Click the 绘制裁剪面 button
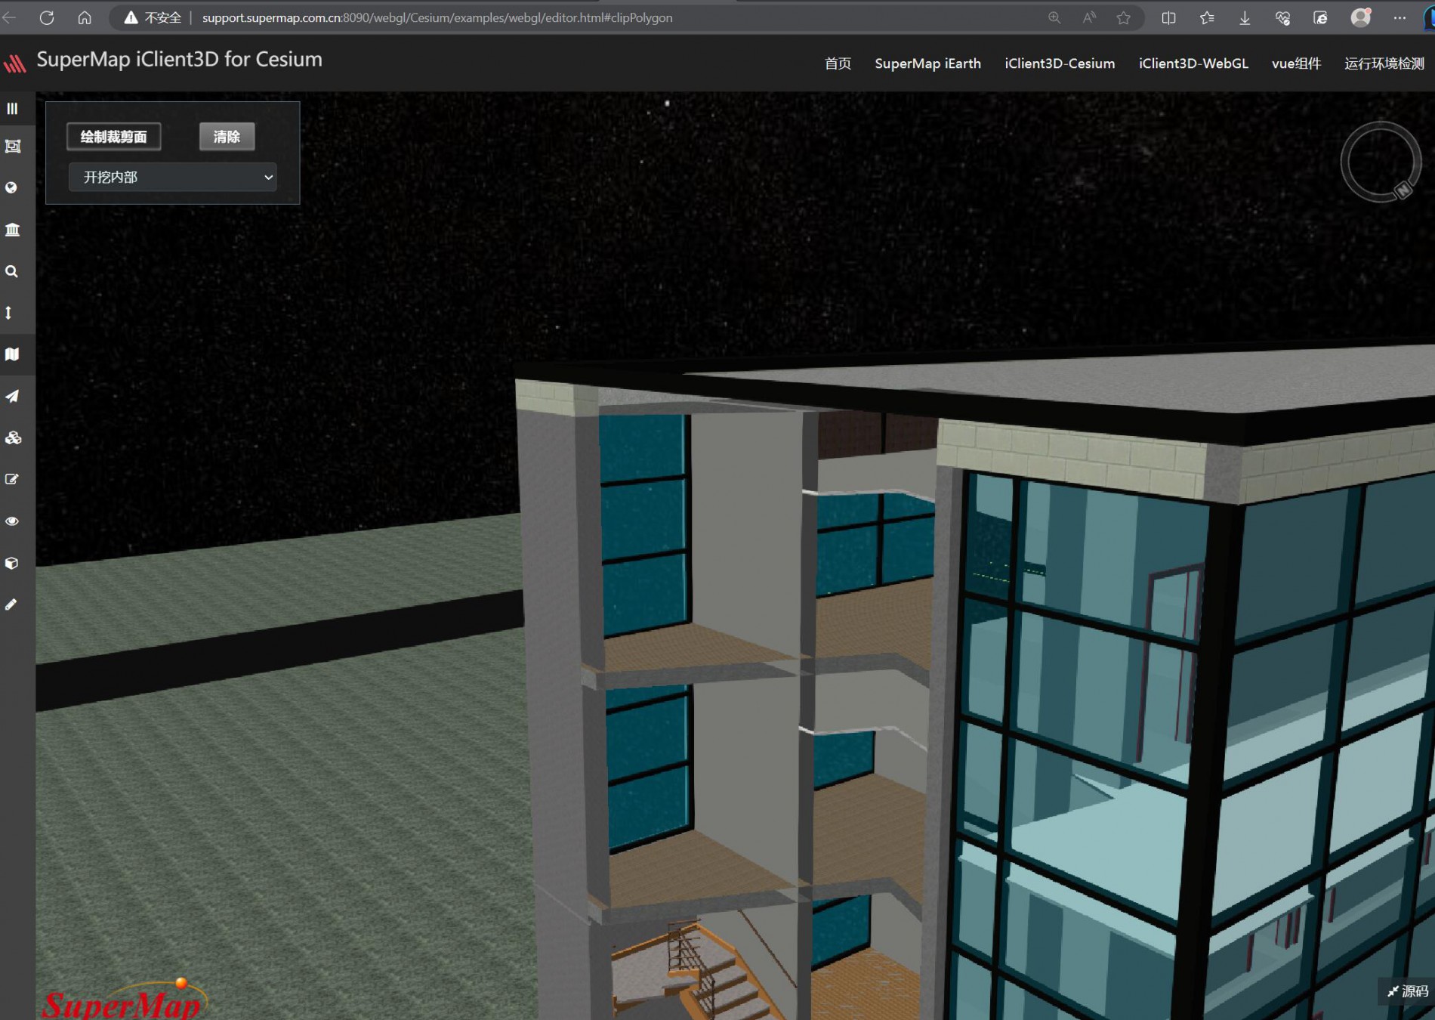The image size is (1435, 1020). (x=114, y=137)
